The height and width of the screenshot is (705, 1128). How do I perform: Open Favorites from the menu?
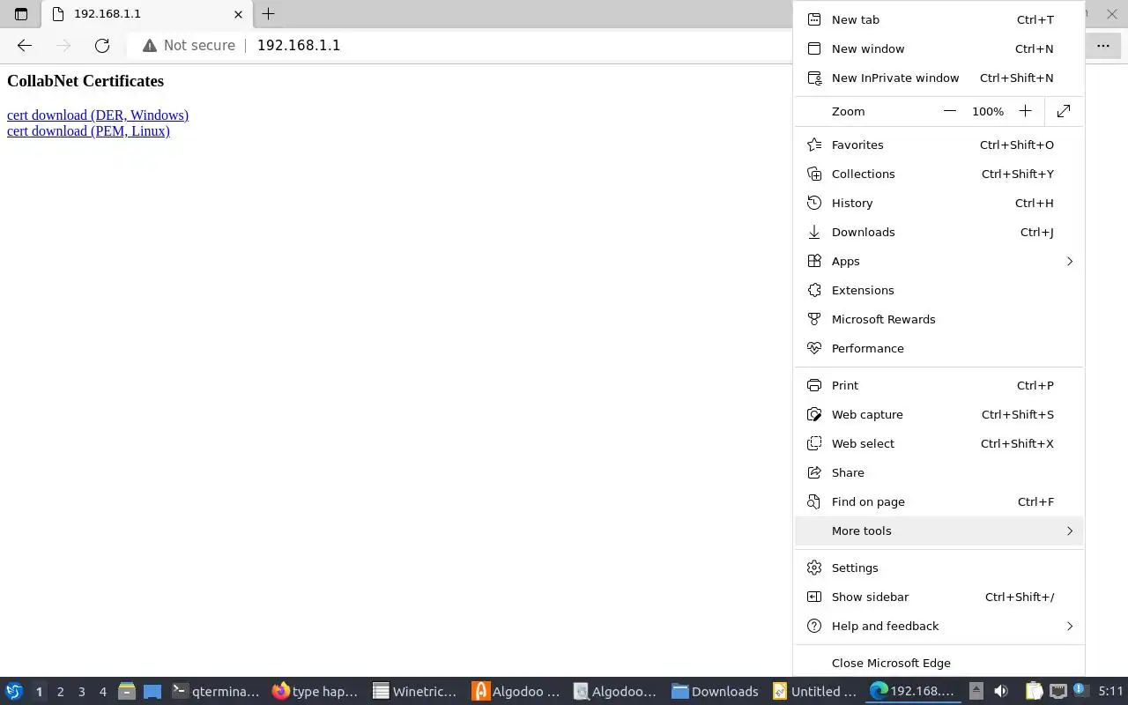point(939,145)
